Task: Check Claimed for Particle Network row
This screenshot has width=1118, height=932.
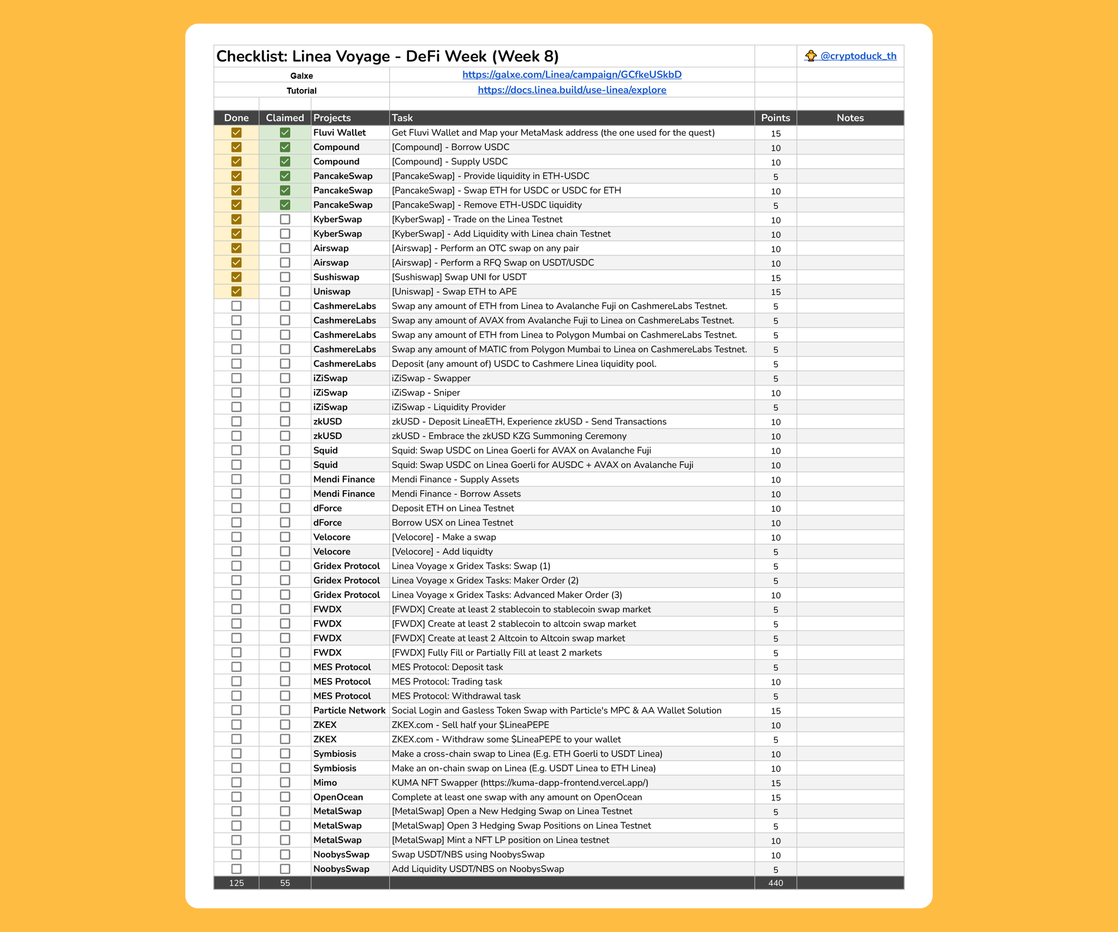Action: pyautogui.click(x=285, y=710)
